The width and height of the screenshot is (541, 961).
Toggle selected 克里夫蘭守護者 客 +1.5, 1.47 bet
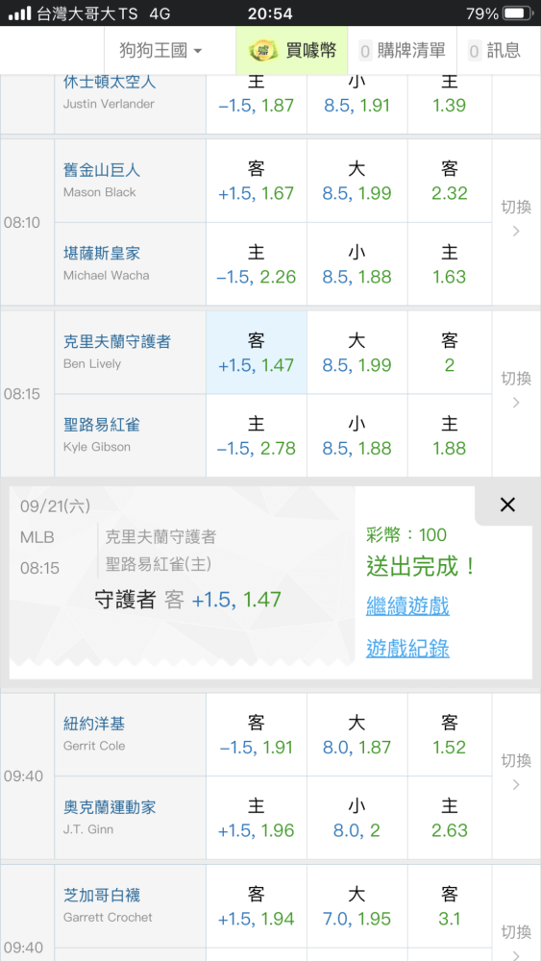coord(257,353)
